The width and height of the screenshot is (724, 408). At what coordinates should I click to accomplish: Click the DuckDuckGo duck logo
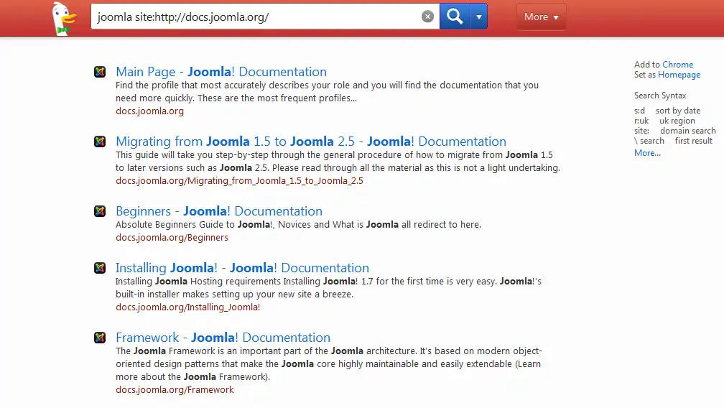64,19
